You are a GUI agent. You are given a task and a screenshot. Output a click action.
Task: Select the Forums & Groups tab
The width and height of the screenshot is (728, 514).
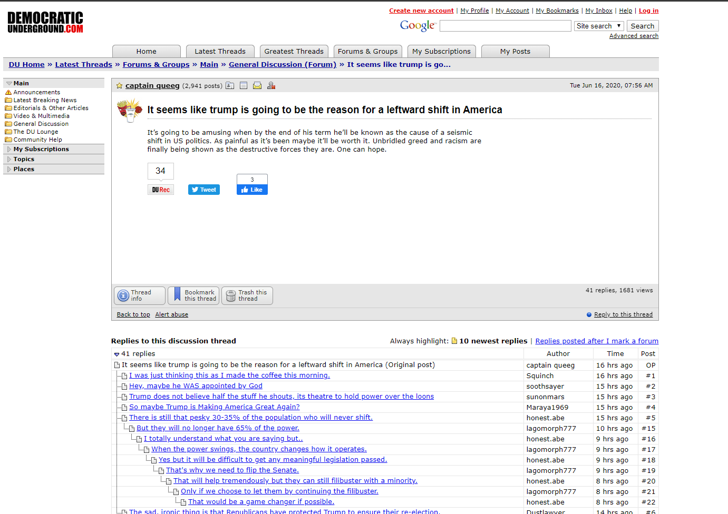[368, 51]
